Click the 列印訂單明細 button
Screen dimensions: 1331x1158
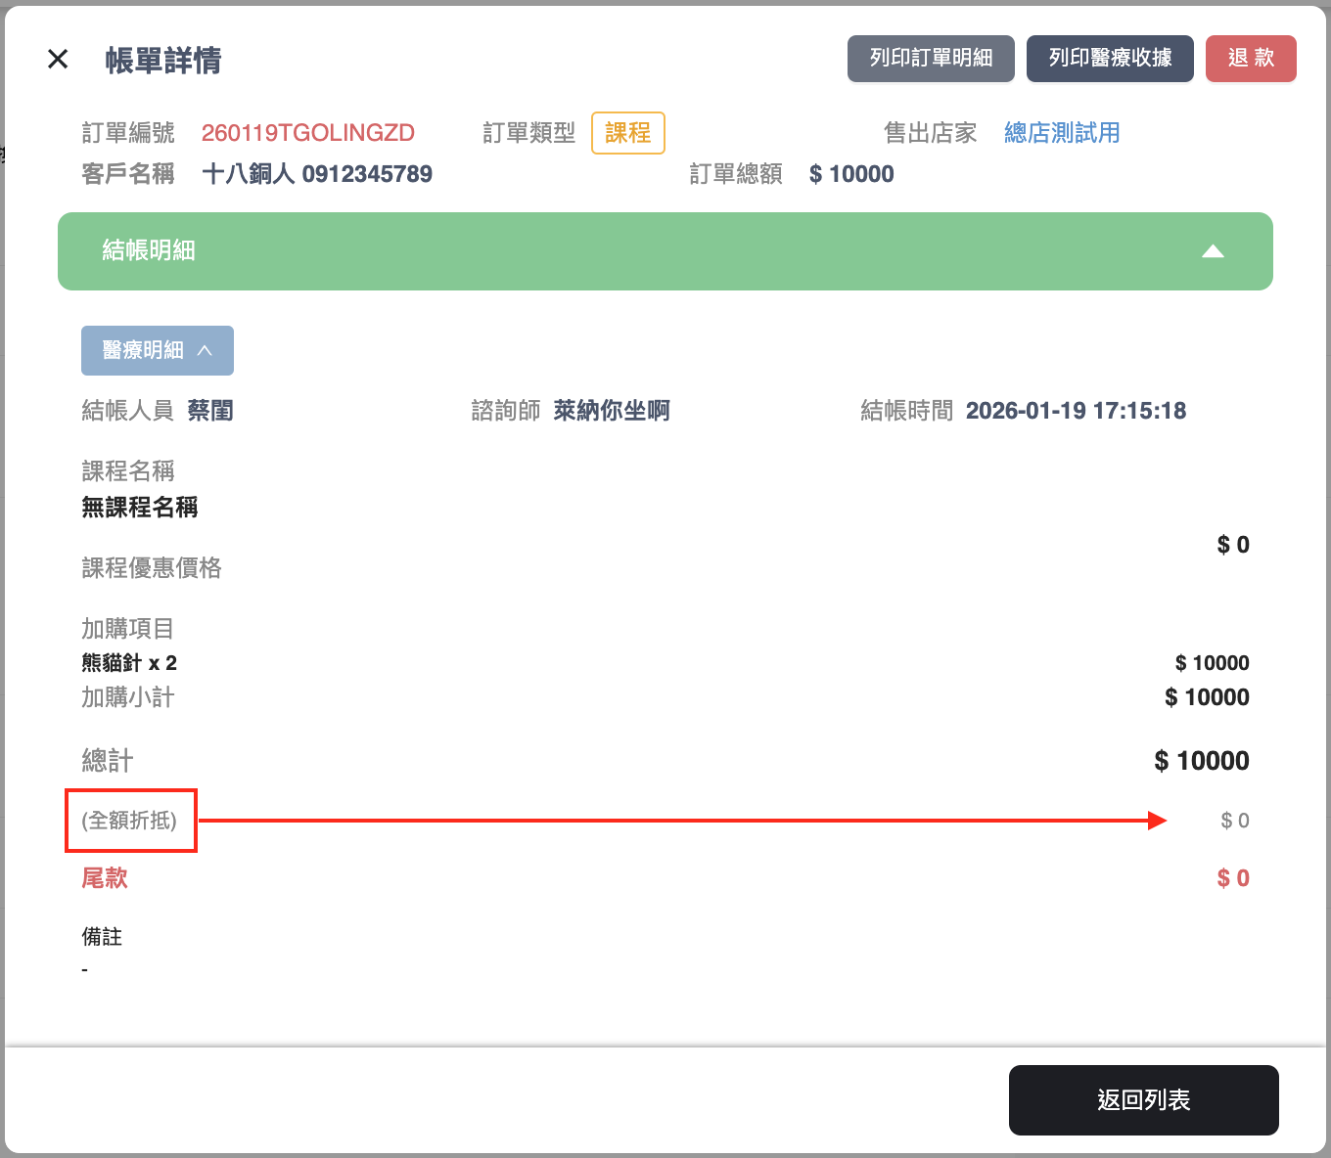point(930,59)
